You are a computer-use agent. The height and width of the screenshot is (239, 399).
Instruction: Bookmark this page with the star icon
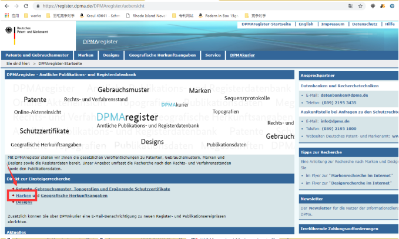coord(360,6)
